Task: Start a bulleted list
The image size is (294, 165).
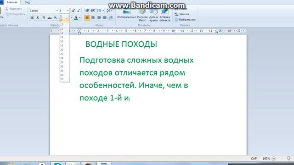Action: [x=99, y=11]
